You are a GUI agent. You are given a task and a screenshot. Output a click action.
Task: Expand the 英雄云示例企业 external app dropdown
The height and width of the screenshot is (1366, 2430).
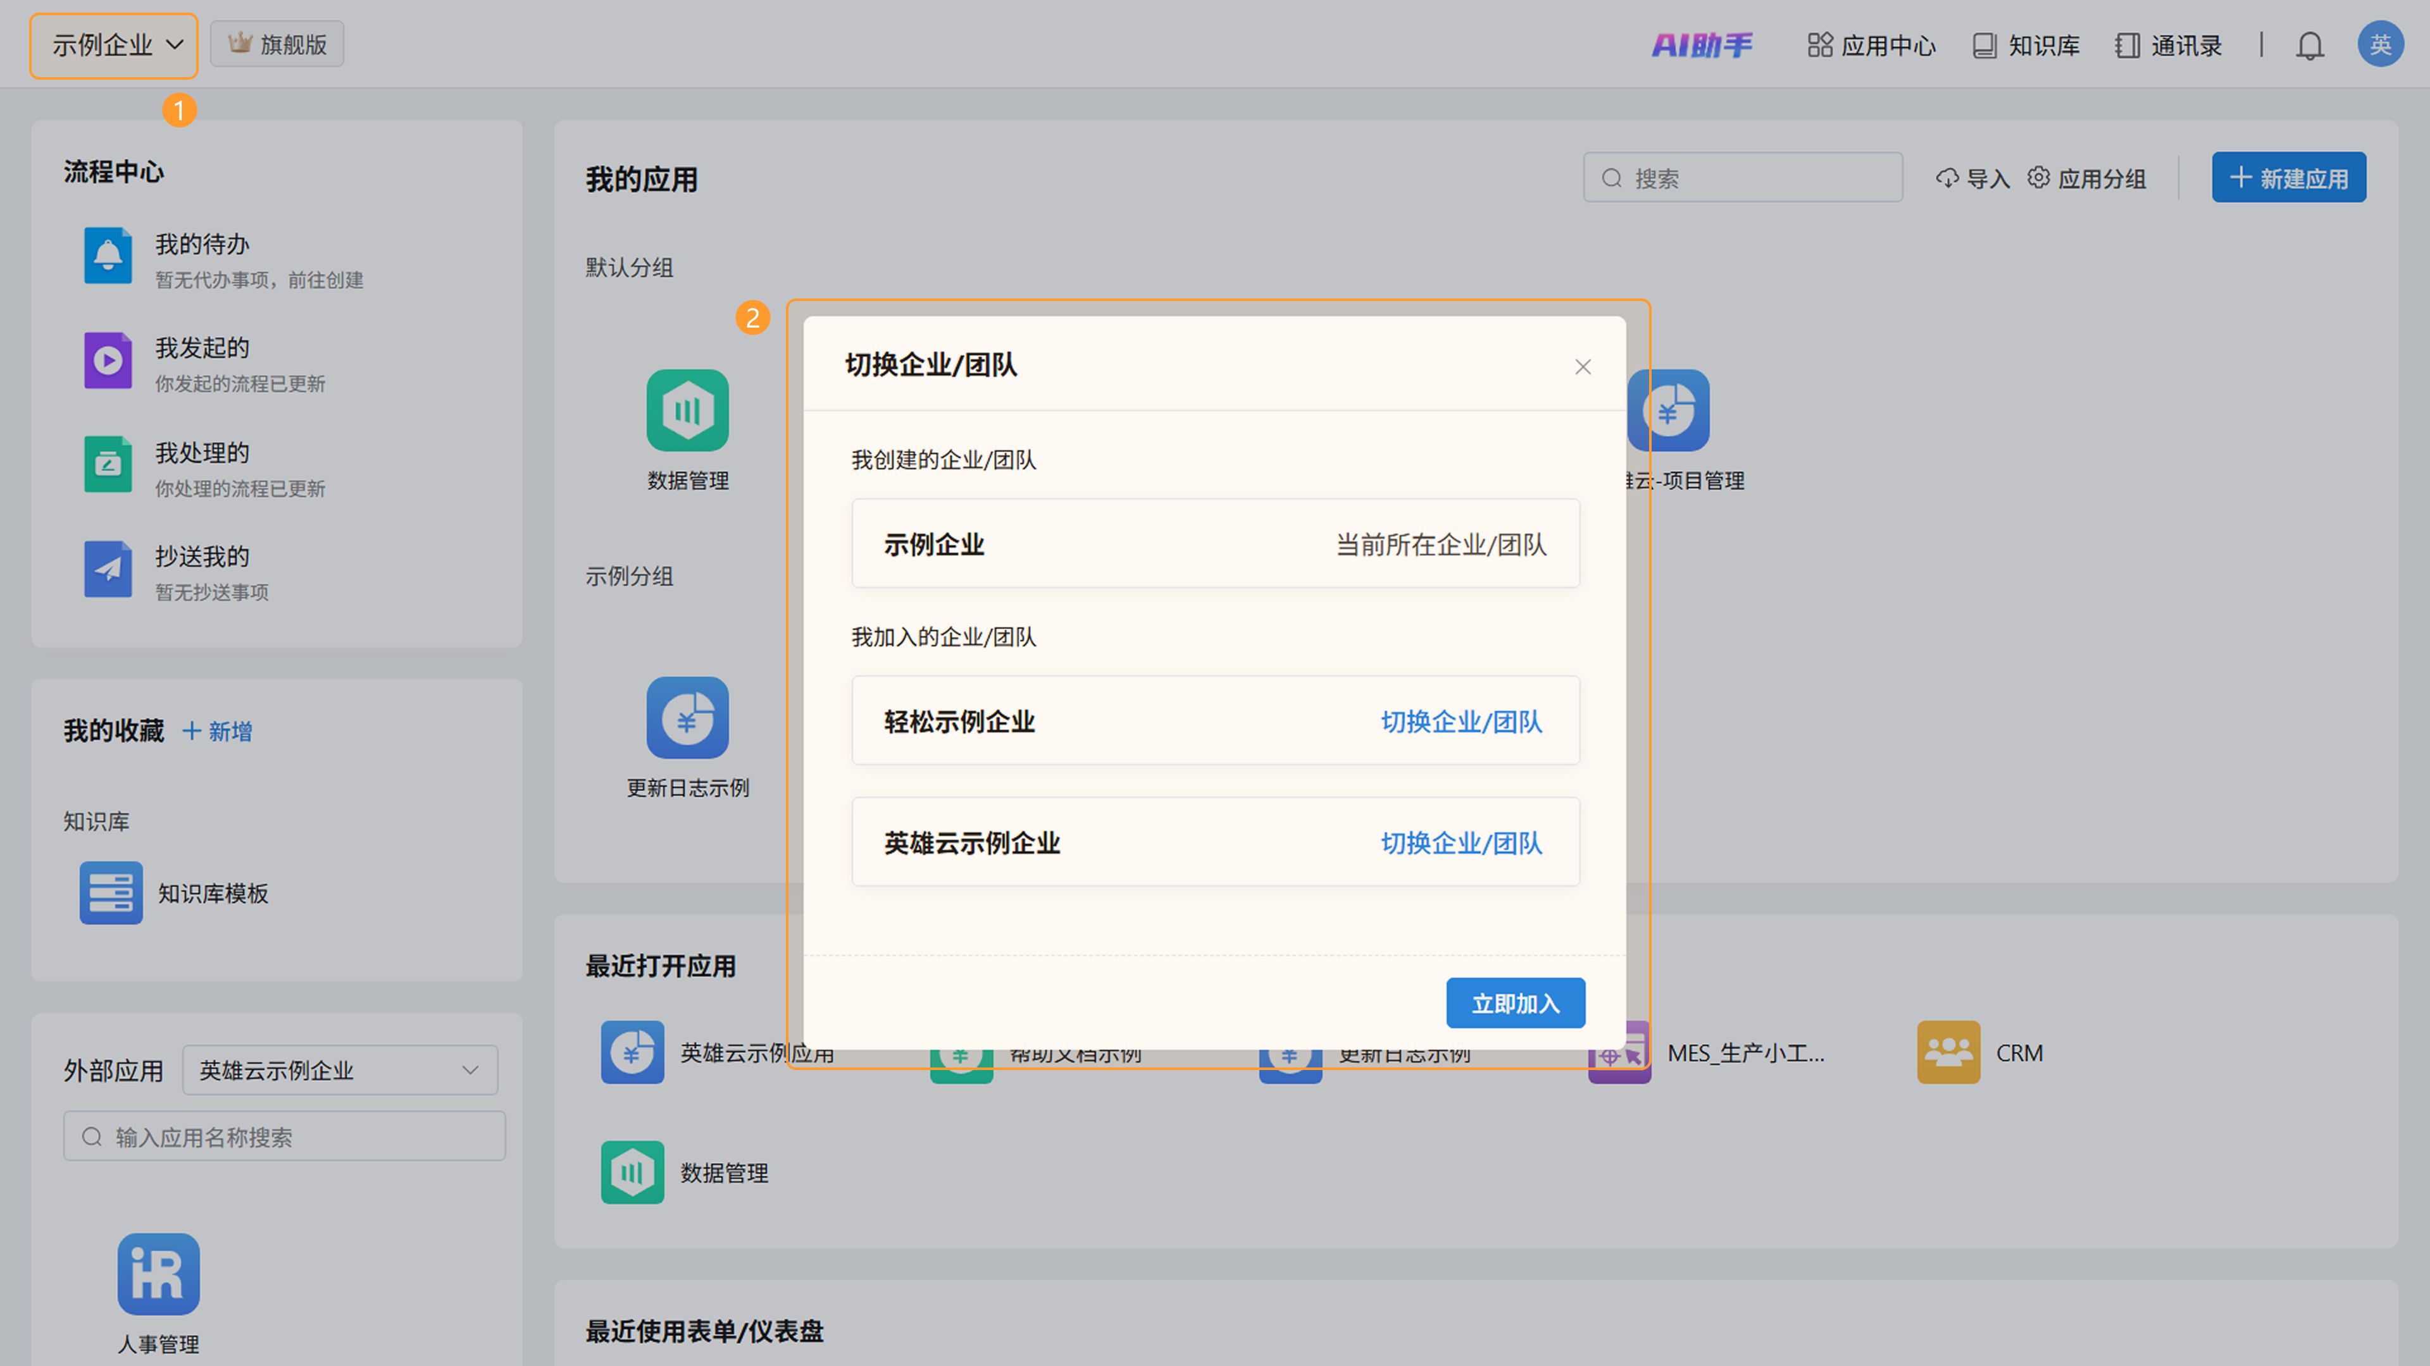tap(340, 1070)
